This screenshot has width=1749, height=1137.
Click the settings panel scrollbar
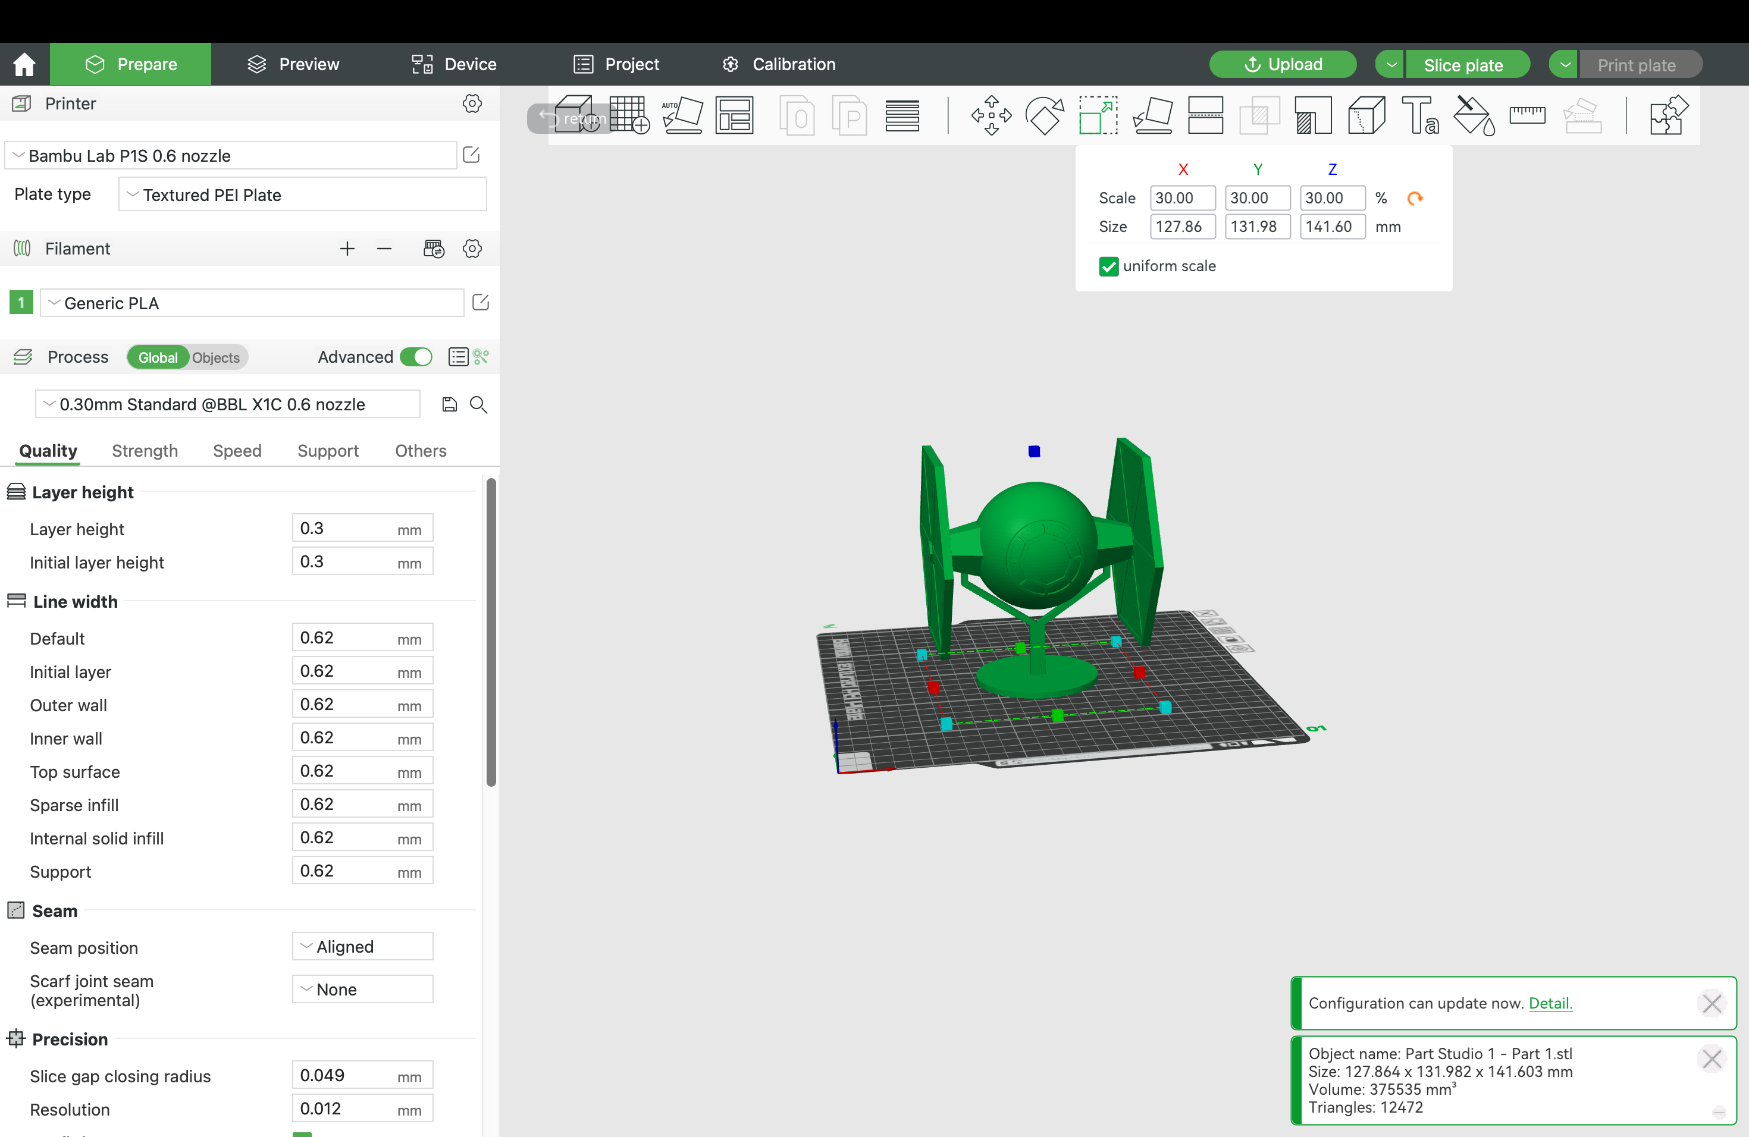[491, 632]
